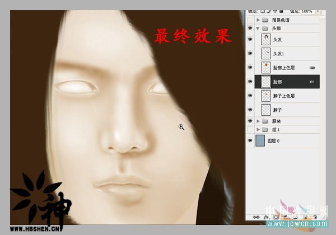Delete layer with trash icon
The width and height of the screenshot is (336, 235).
[315, 217]
